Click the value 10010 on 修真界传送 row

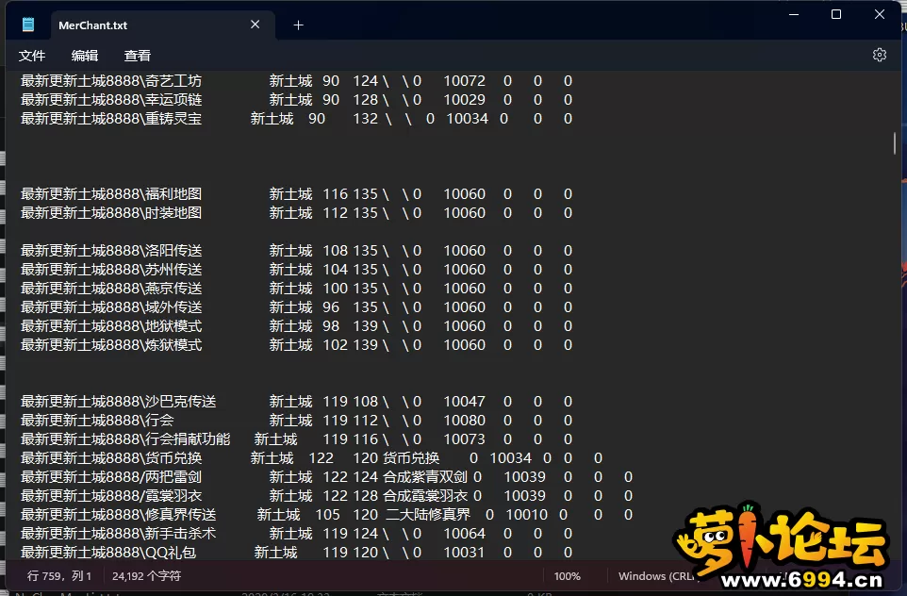[526, 515]
